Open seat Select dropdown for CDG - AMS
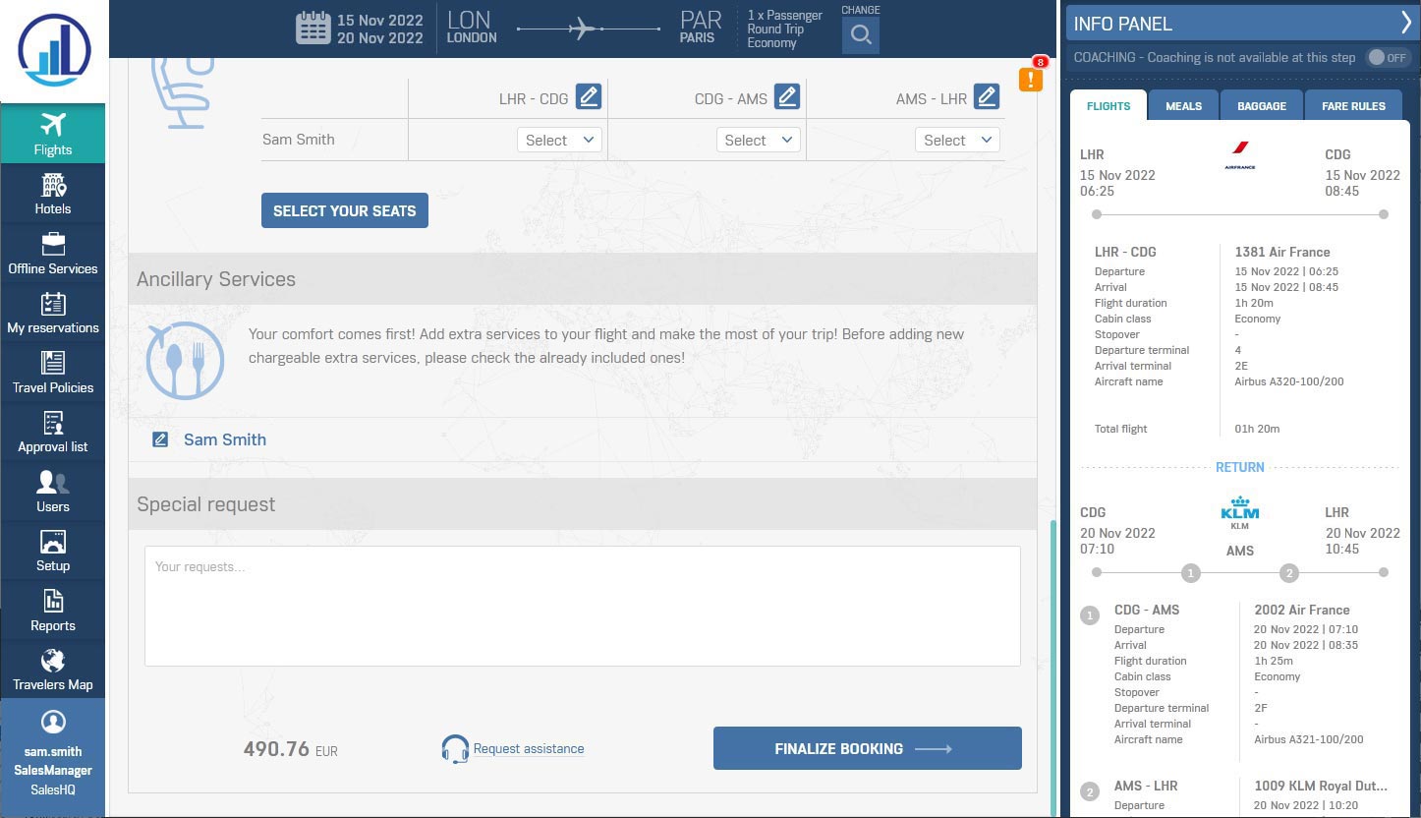This screenshot has height=818, width=1421. click(758, 141)
